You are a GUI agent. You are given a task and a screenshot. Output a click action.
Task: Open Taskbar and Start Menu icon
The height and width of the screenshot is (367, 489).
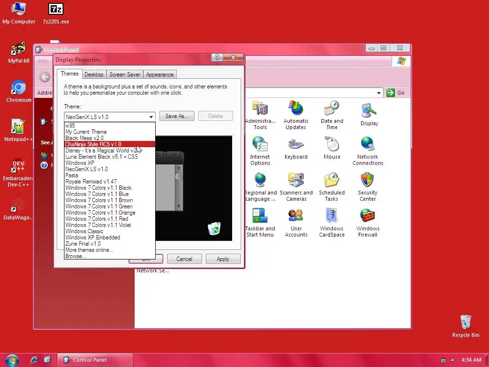coord(260,223)
